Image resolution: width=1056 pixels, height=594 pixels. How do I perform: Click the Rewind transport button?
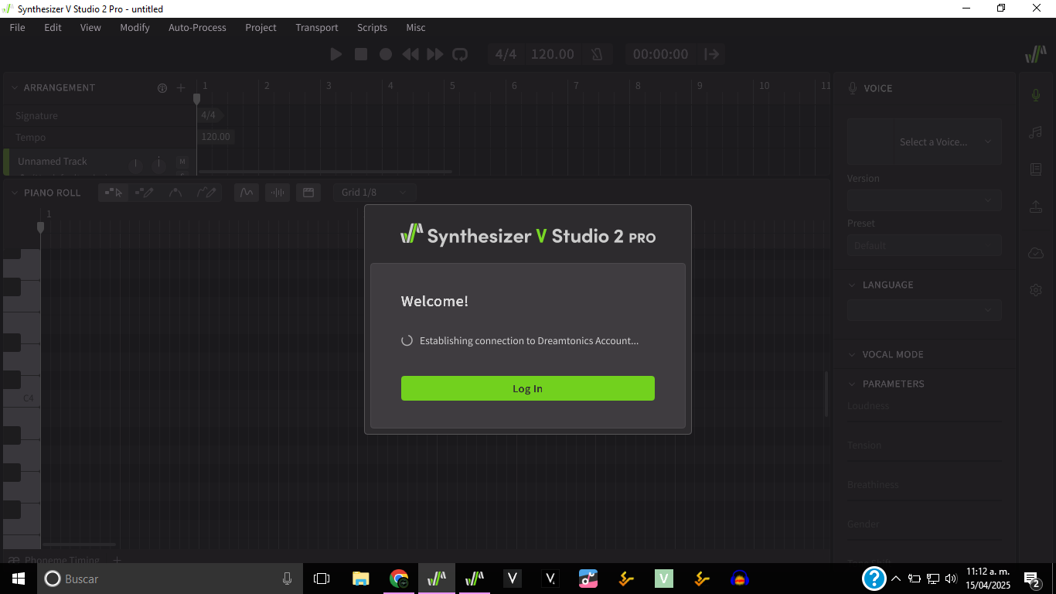(x=410, y=54)
